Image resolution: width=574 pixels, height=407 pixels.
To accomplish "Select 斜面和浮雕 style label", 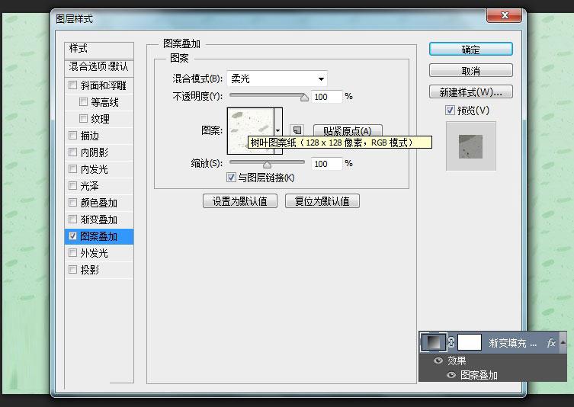I will [103, 85].
